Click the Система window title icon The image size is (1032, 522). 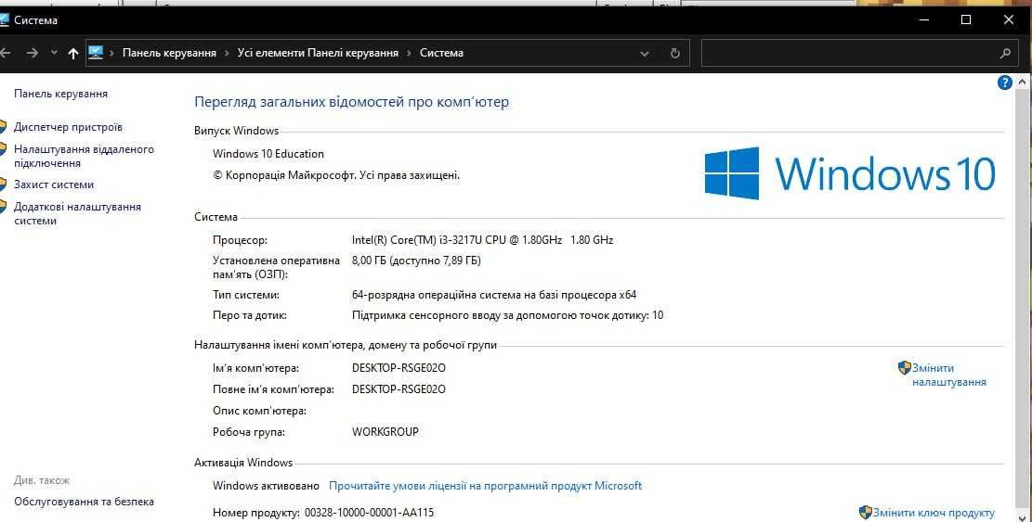click(x=5, y=20)
